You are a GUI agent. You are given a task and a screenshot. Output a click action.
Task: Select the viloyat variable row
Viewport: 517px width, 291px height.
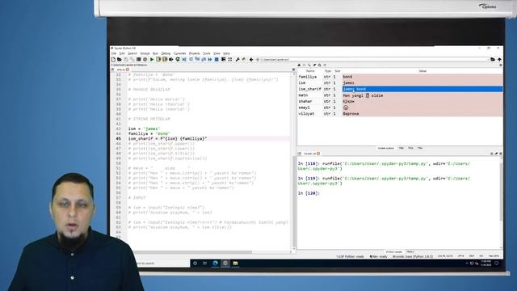click(401, 113)
